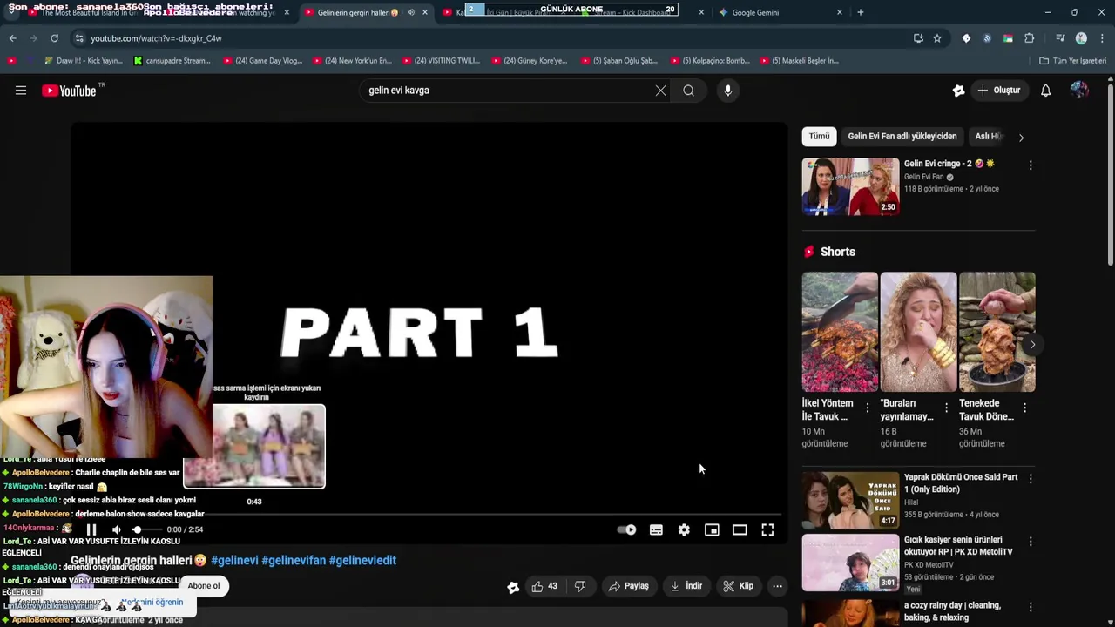Switch to Gelinlerin gergin halleri tab

point(359,12)
